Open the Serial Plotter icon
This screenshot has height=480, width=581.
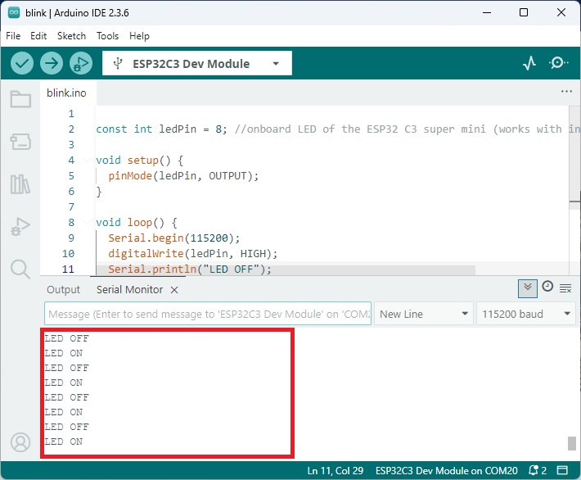[x=529, y=63]
